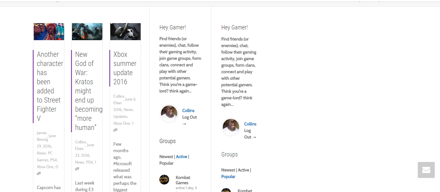Open Xbox controller post thumbnail image
The height and width of the screenshot is (192, 440).
tap(125, 32)
